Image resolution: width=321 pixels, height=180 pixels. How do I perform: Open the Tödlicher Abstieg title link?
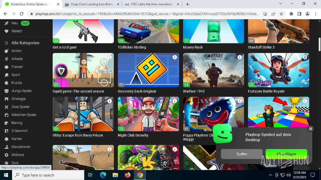pyautogui.click(x=132, y=47)
